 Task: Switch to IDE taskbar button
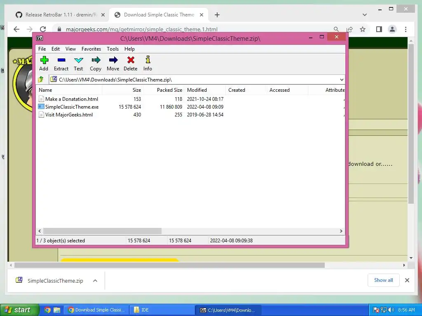(162, 310)
